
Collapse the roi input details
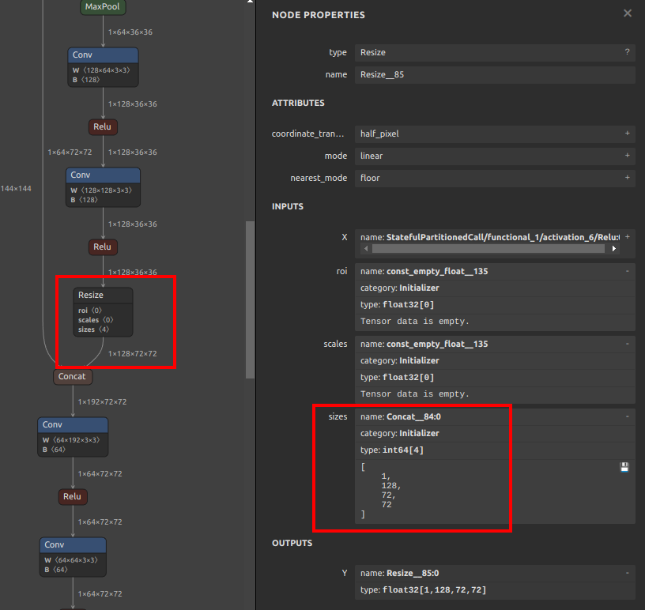point(627,271)
